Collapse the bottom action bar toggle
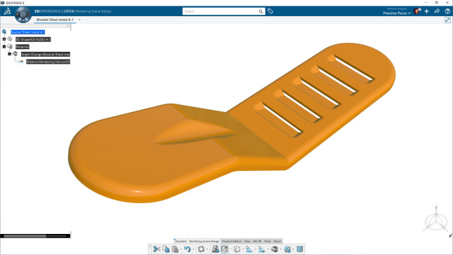 [150, 247]
